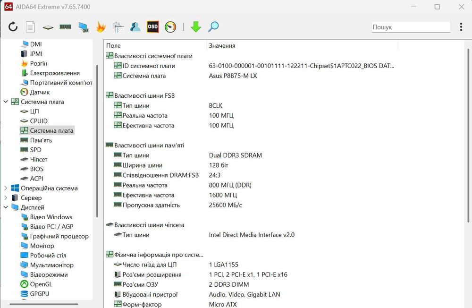The width and height of the screenshot is (472, 308).
Task: Select DMI in the tree
Action: [x=31, y=44]
